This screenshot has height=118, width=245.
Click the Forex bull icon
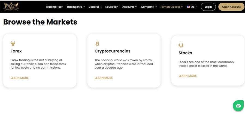tap(13, 44)
